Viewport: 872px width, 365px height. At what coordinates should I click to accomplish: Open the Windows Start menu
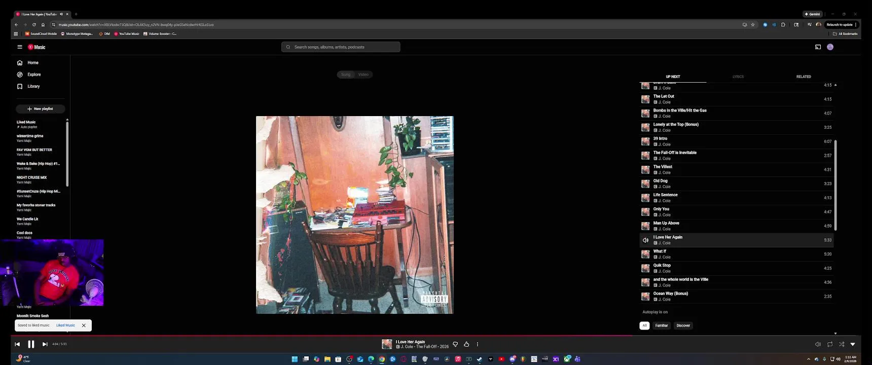[x=295, y=359]
